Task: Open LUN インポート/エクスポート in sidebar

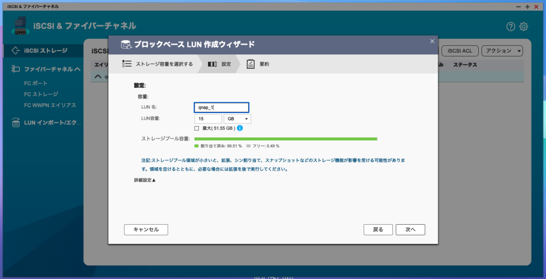Action: coord(52,123)
